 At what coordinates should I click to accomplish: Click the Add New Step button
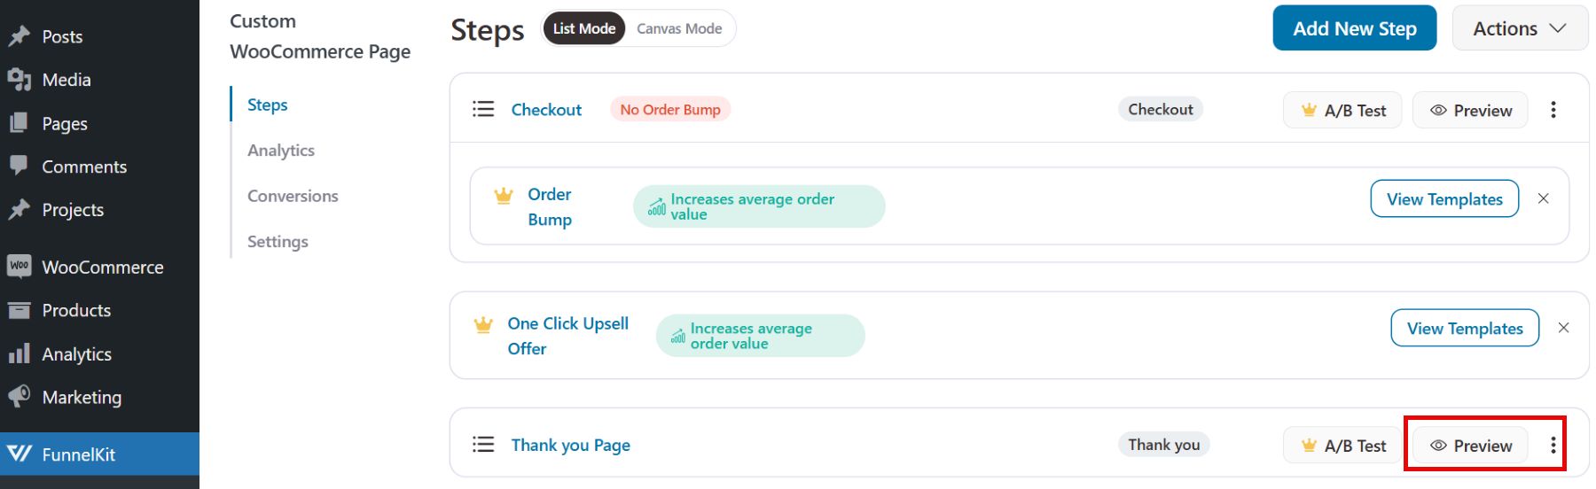tap(1354, 28)
